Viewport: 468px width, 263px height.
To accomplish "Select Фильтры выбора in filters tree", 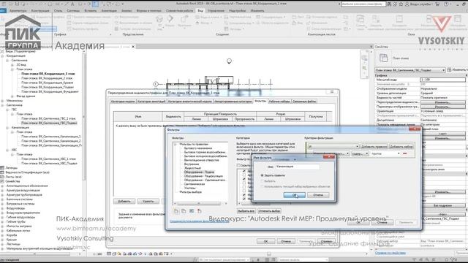I will 190,192.
